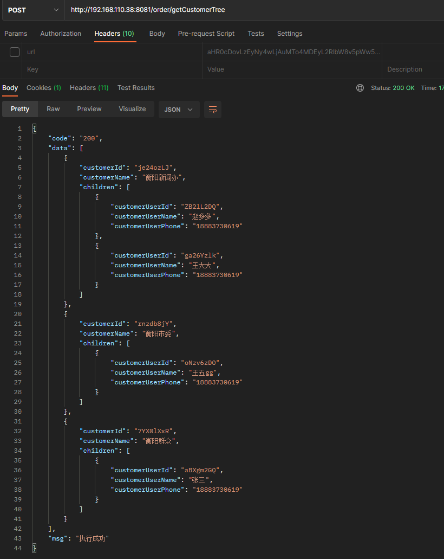
Task: Click customerName value "衡阳市委"
Action: click(159, 333)
